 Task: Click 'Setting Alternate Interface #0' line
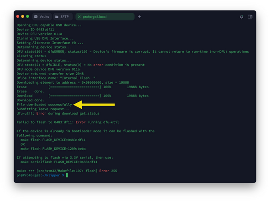pos(50,43)
